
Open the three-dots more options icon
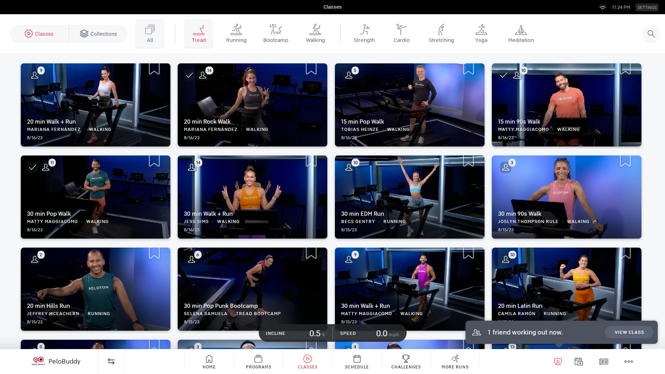click(628, 361)
